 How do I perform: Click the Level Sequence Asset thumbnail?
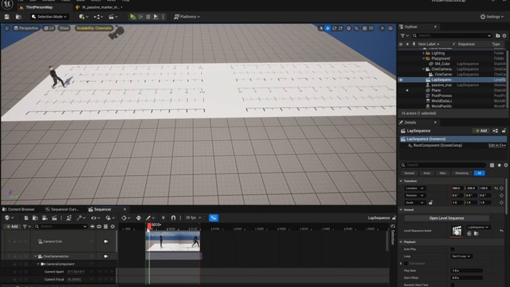[456, 230]
